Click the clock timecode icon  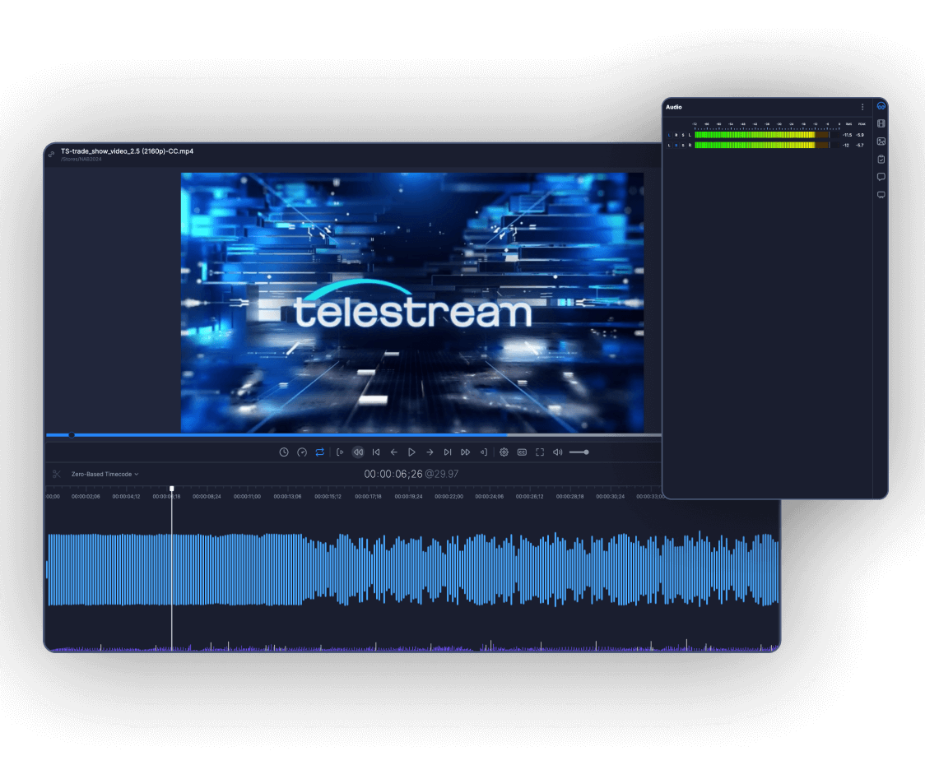coord(284,452)
